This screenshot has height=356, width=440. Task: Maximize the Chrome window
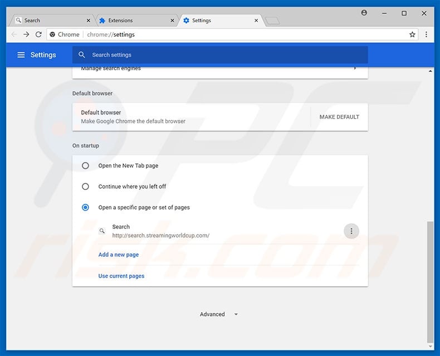[x=404, y=13]
